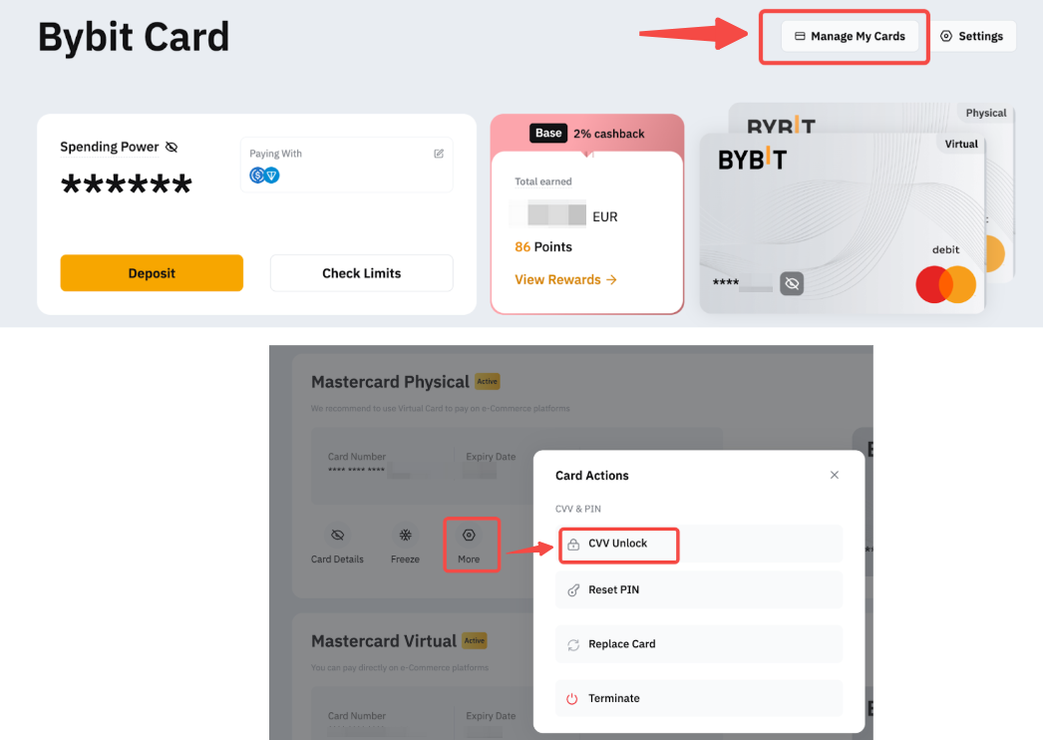Open card Settings
The width and height of the screenshot is (1043, 740).
tap(972, 37)
